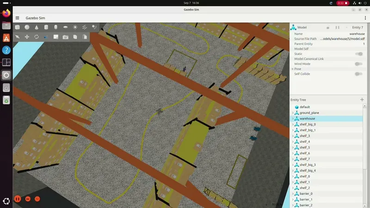Insert a box shape
This screenshot has width=370, height=208.
click(18, 27)
